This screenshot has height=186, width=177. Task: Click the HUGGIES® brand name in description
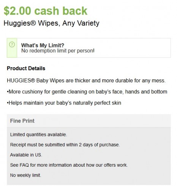21,80
